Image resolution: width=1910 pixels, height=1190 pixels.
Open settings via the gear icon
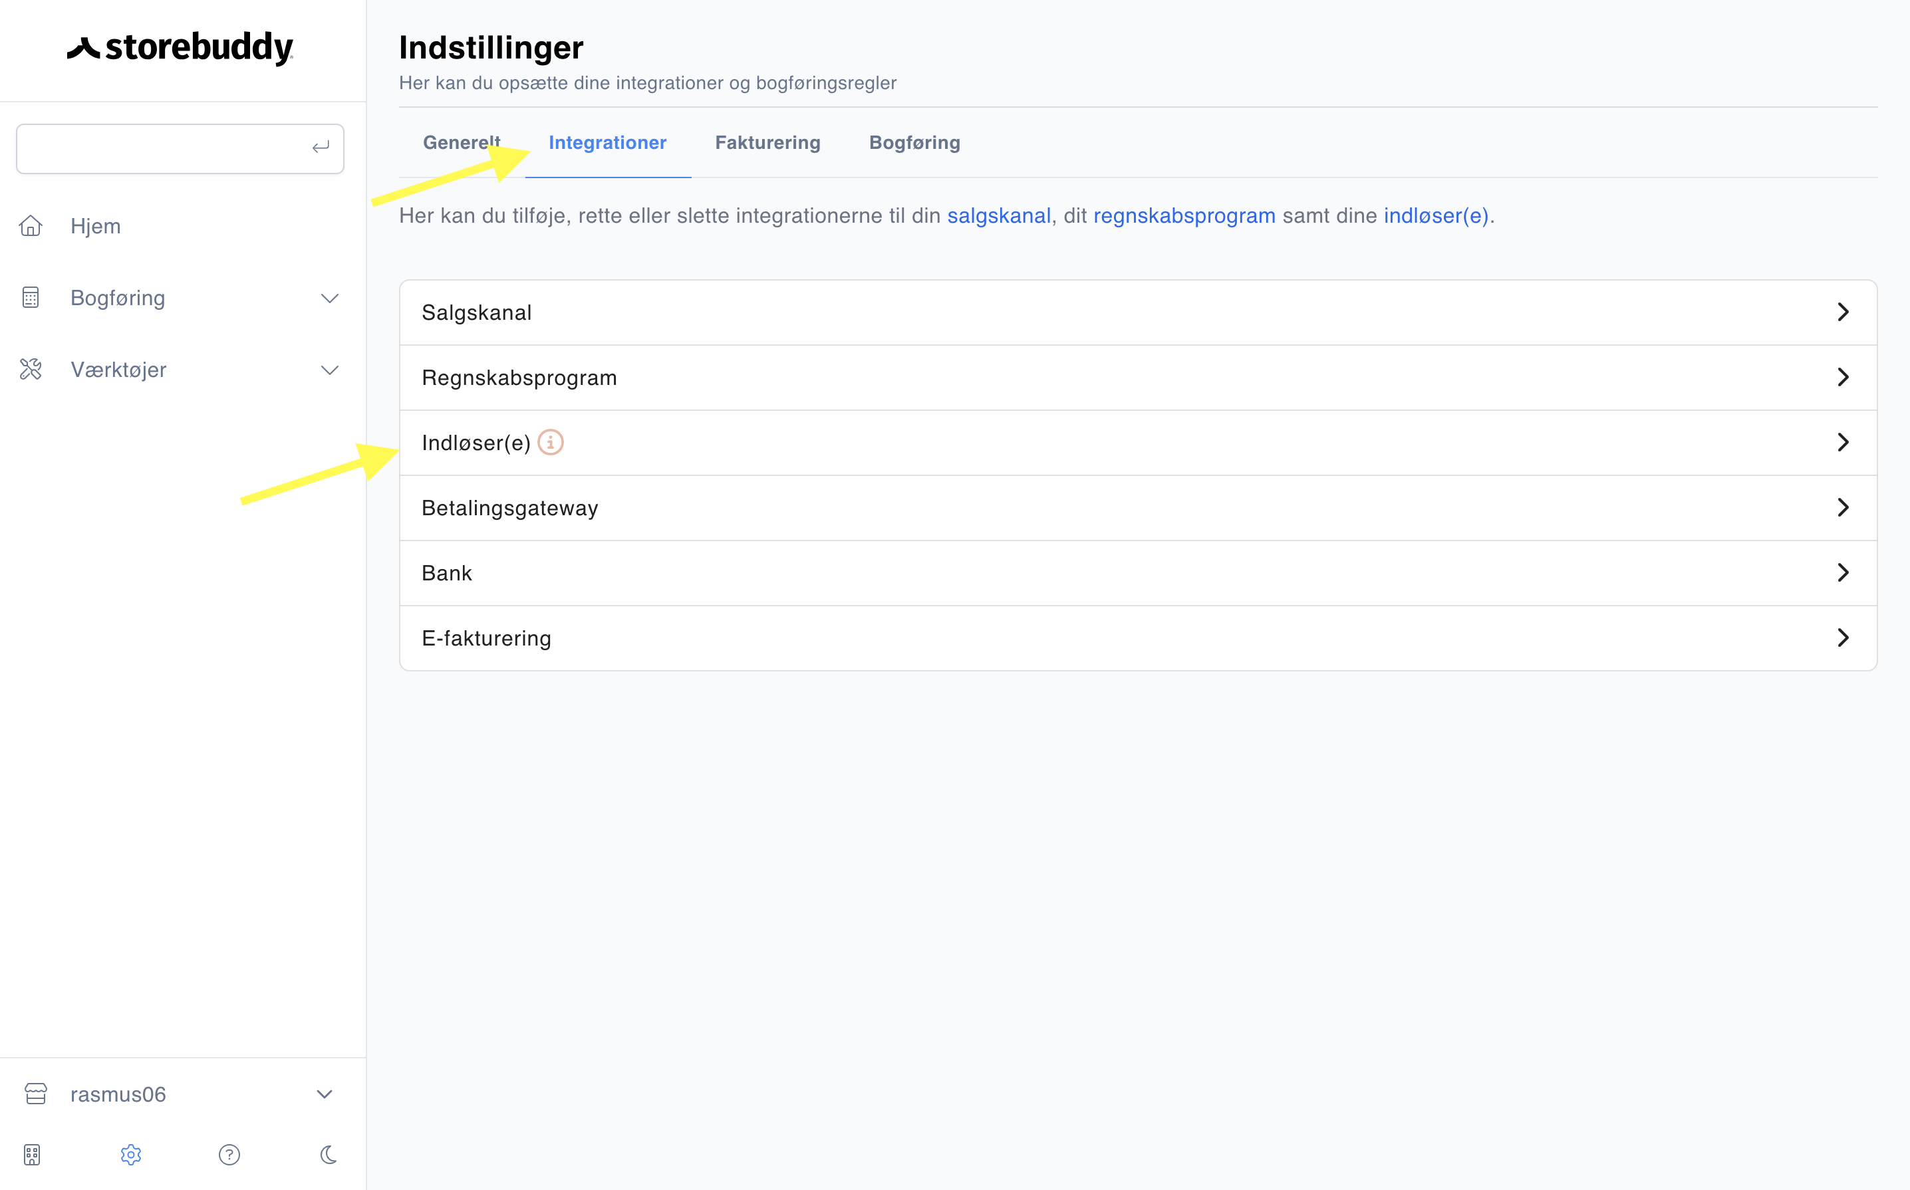pyautogui.click(x=131, y=1155)
